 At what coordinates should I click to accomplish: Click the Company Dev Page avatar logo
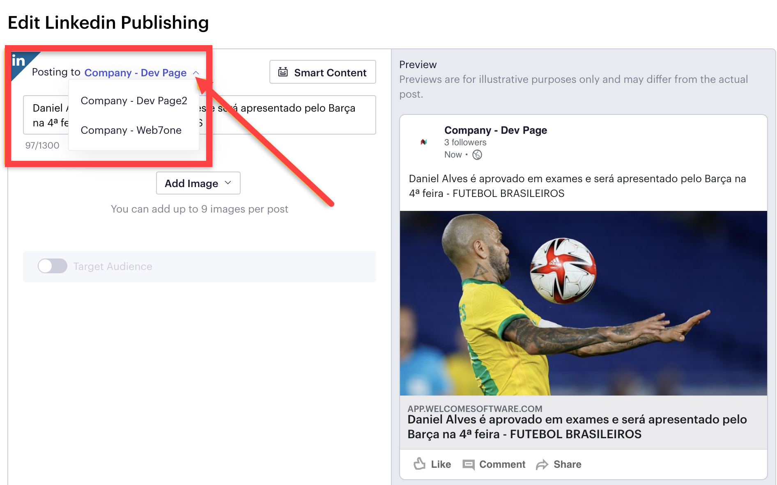[x=424, y=142]
